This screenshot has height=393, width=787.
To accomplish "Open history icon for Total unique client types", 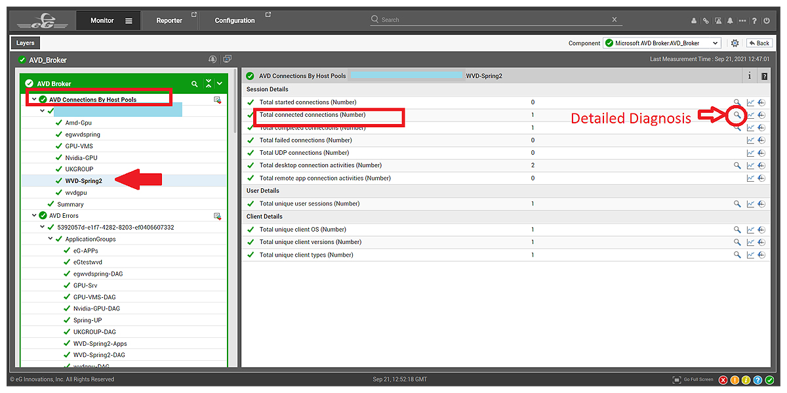I will [762, 255].
